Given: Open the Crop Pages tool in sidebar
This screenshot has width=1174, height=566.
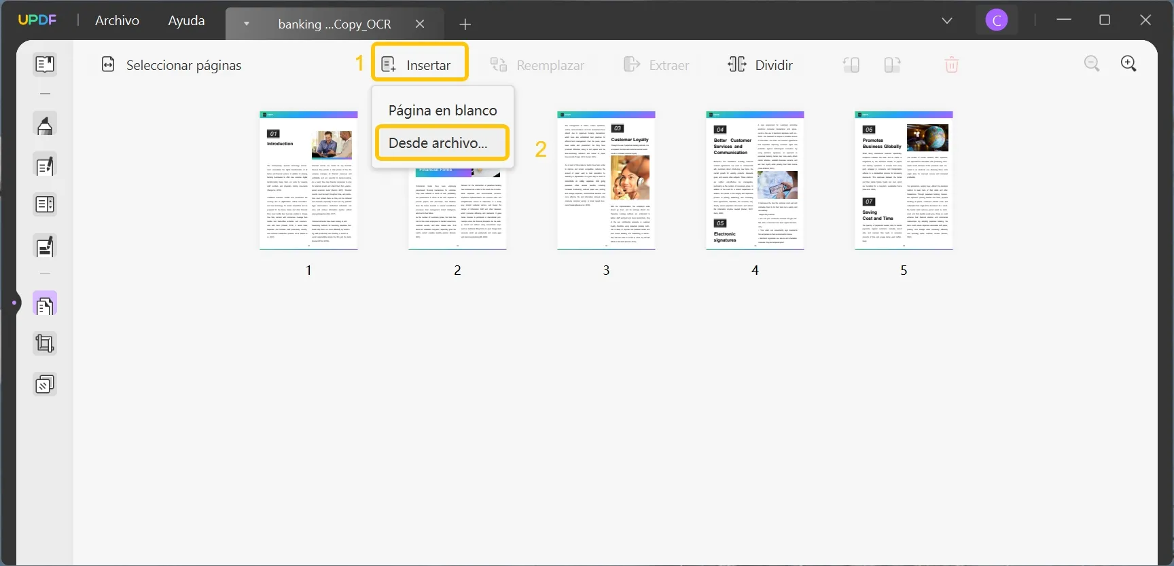Looking at the screenshot, I should 45,343.
